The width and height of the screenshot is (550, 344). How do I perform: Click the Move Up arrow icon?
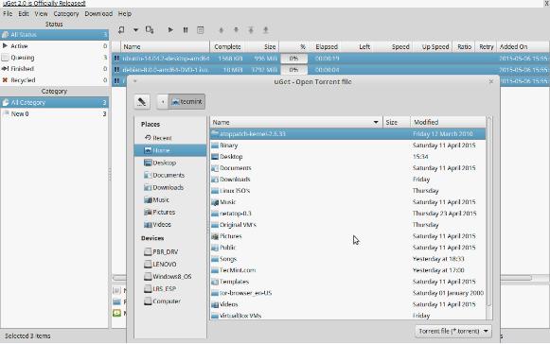(221, 30)
